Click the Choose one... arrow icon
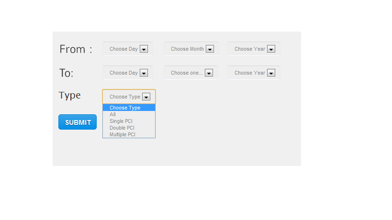Viewport: 392px width, 220px height. coord(209,73)
